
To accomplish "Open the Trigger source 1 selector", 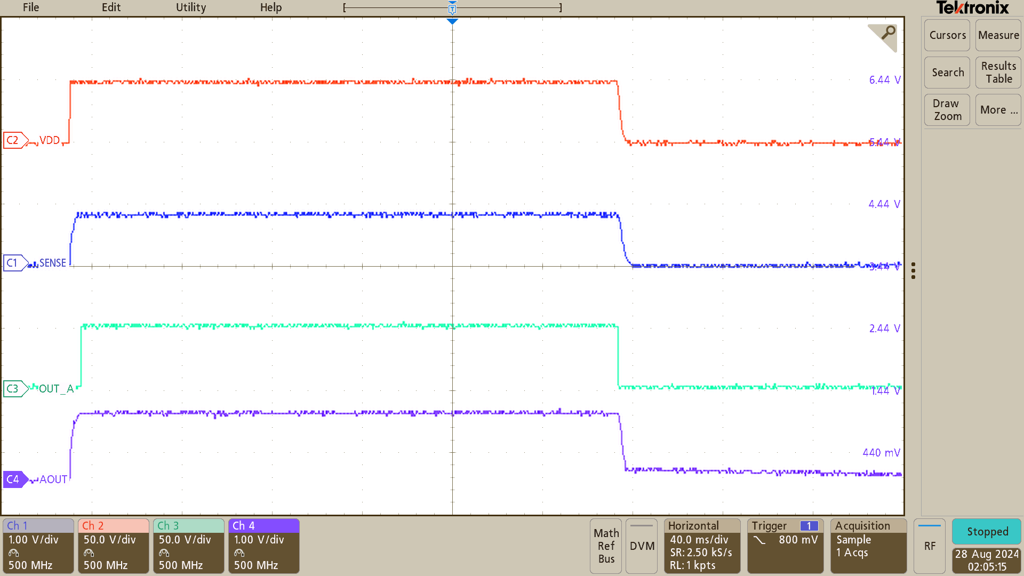I will pyautogui.click(x=809, y=526).
